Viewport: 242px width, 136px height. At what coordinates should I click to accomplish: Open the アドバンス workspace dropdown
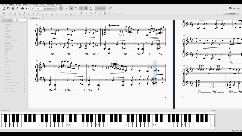pos(231,13)
